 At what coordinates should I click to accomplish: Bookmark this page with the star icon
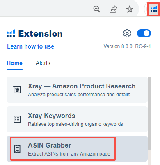click(130, 9)
